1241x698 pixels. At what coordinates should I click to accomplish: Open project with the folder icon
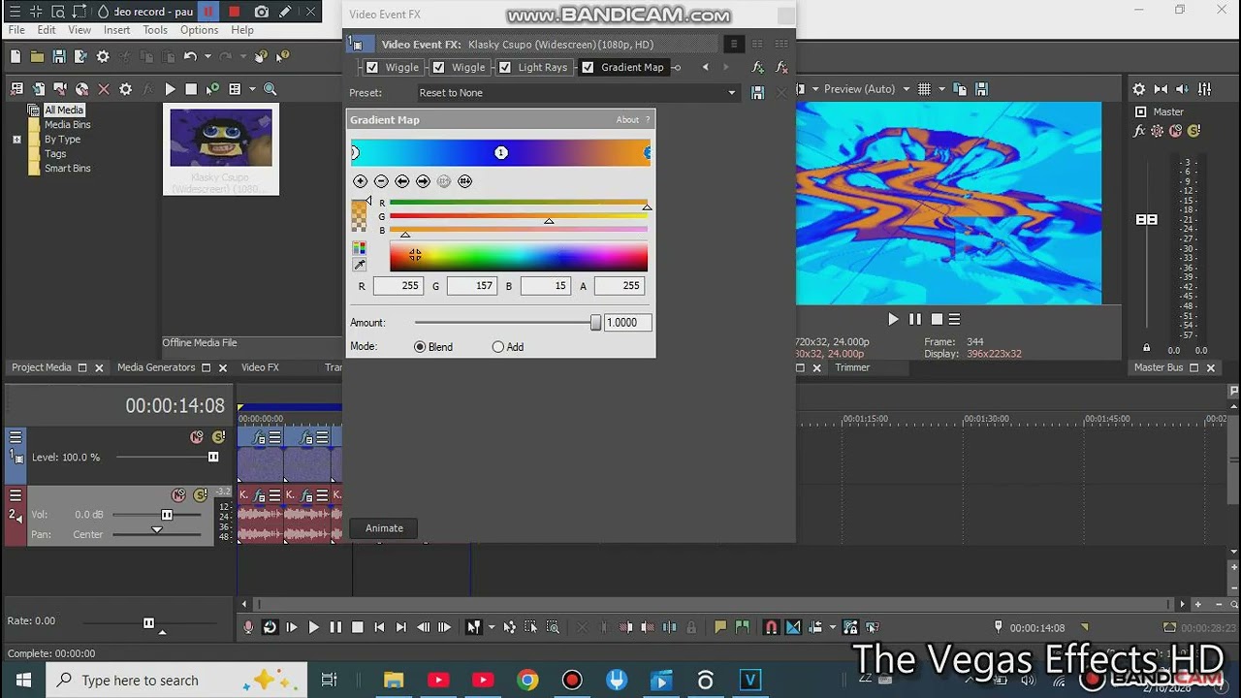click(37, 57)
